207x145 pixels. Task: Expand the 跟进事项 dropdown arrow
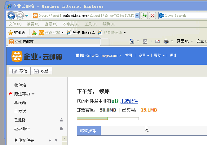(33, 94)
